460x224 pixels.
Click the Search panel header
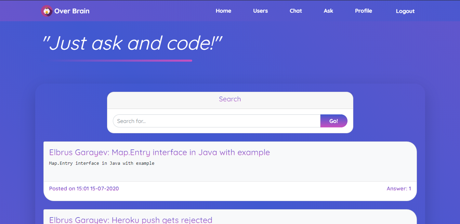[x=230, y=99]
